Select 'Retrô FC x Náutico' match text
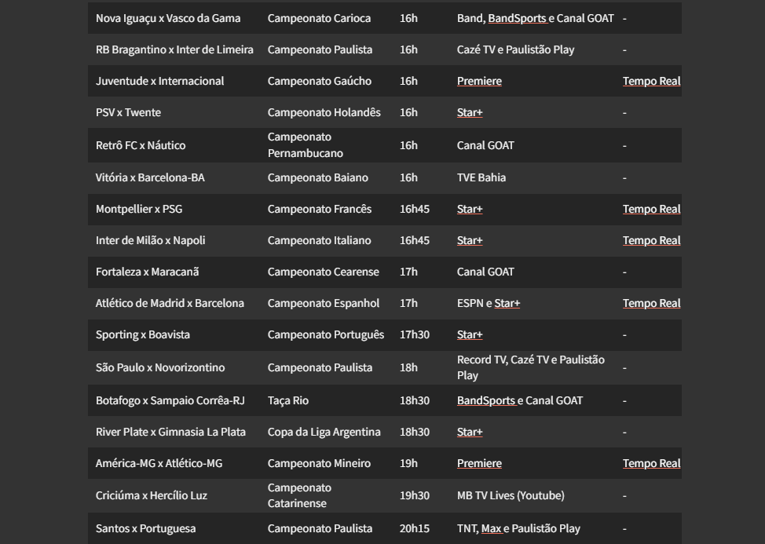This screenshot has width=765, height=544. (x=141, y=145)
